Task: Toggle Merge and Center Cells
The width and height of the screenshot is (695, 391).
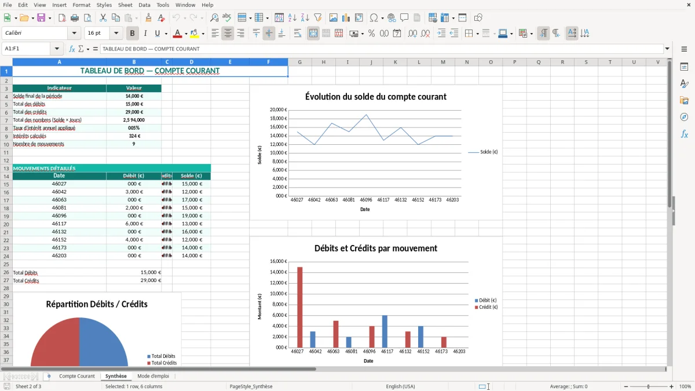Action: (313, 34)
